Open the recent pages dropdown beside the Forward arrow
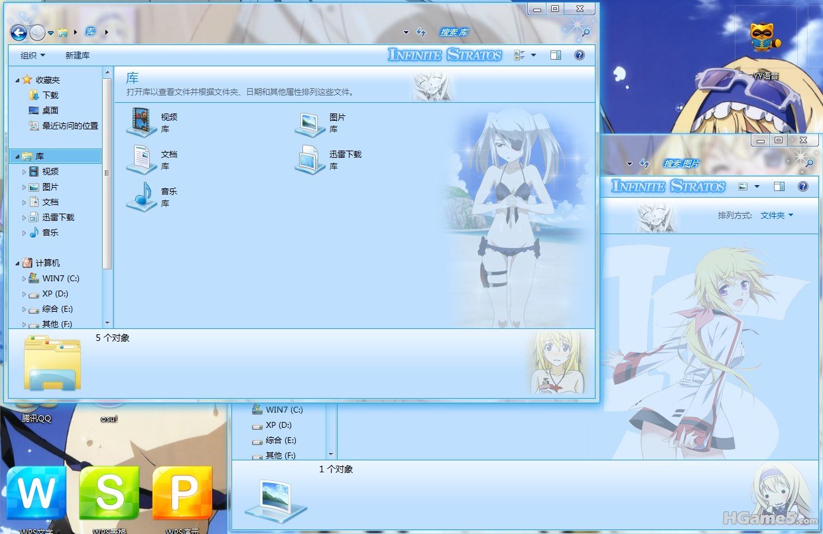The height and width of the screenshot is (534, 823). [x=50, y=33]
